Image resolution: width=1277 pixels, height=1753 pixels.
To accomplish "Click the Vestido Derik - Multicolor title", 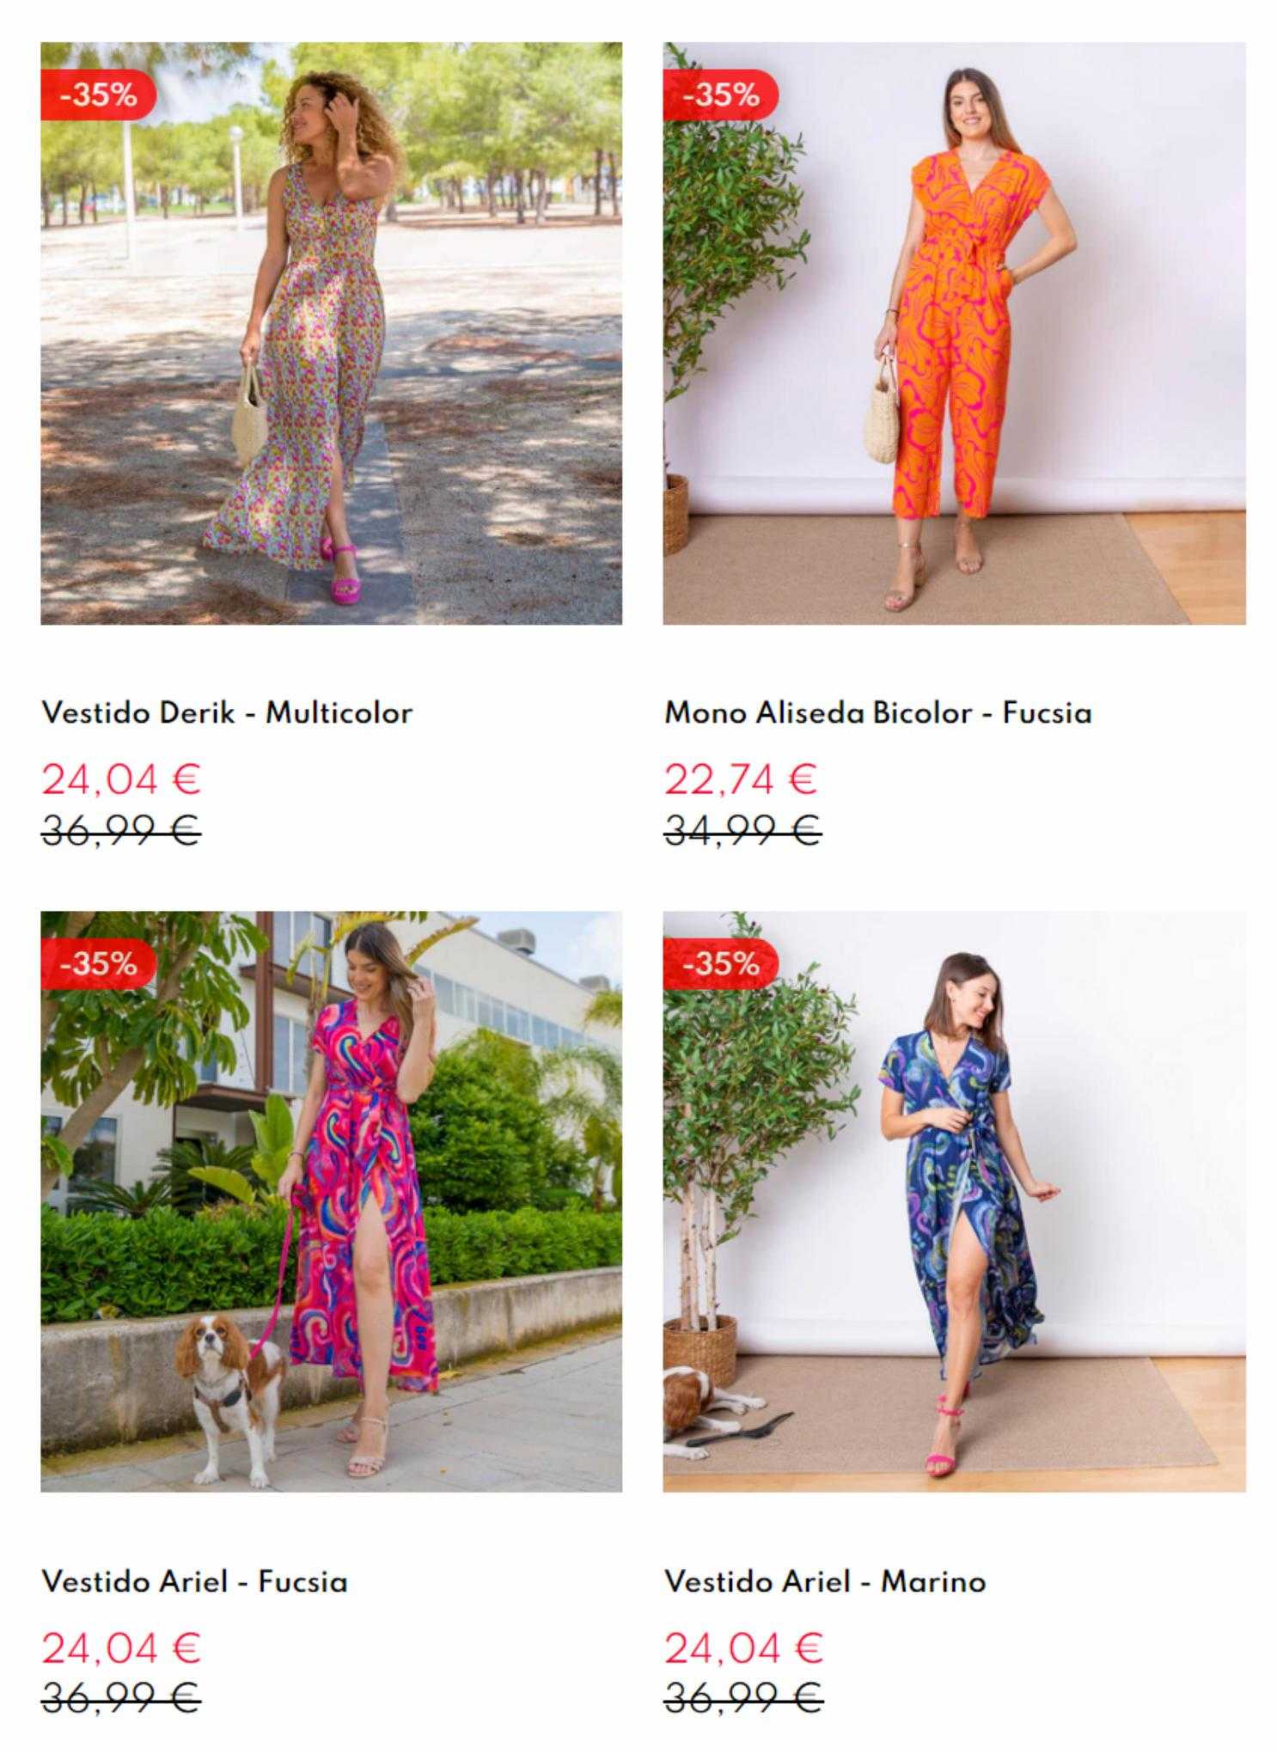I will (x=227, y=713).
